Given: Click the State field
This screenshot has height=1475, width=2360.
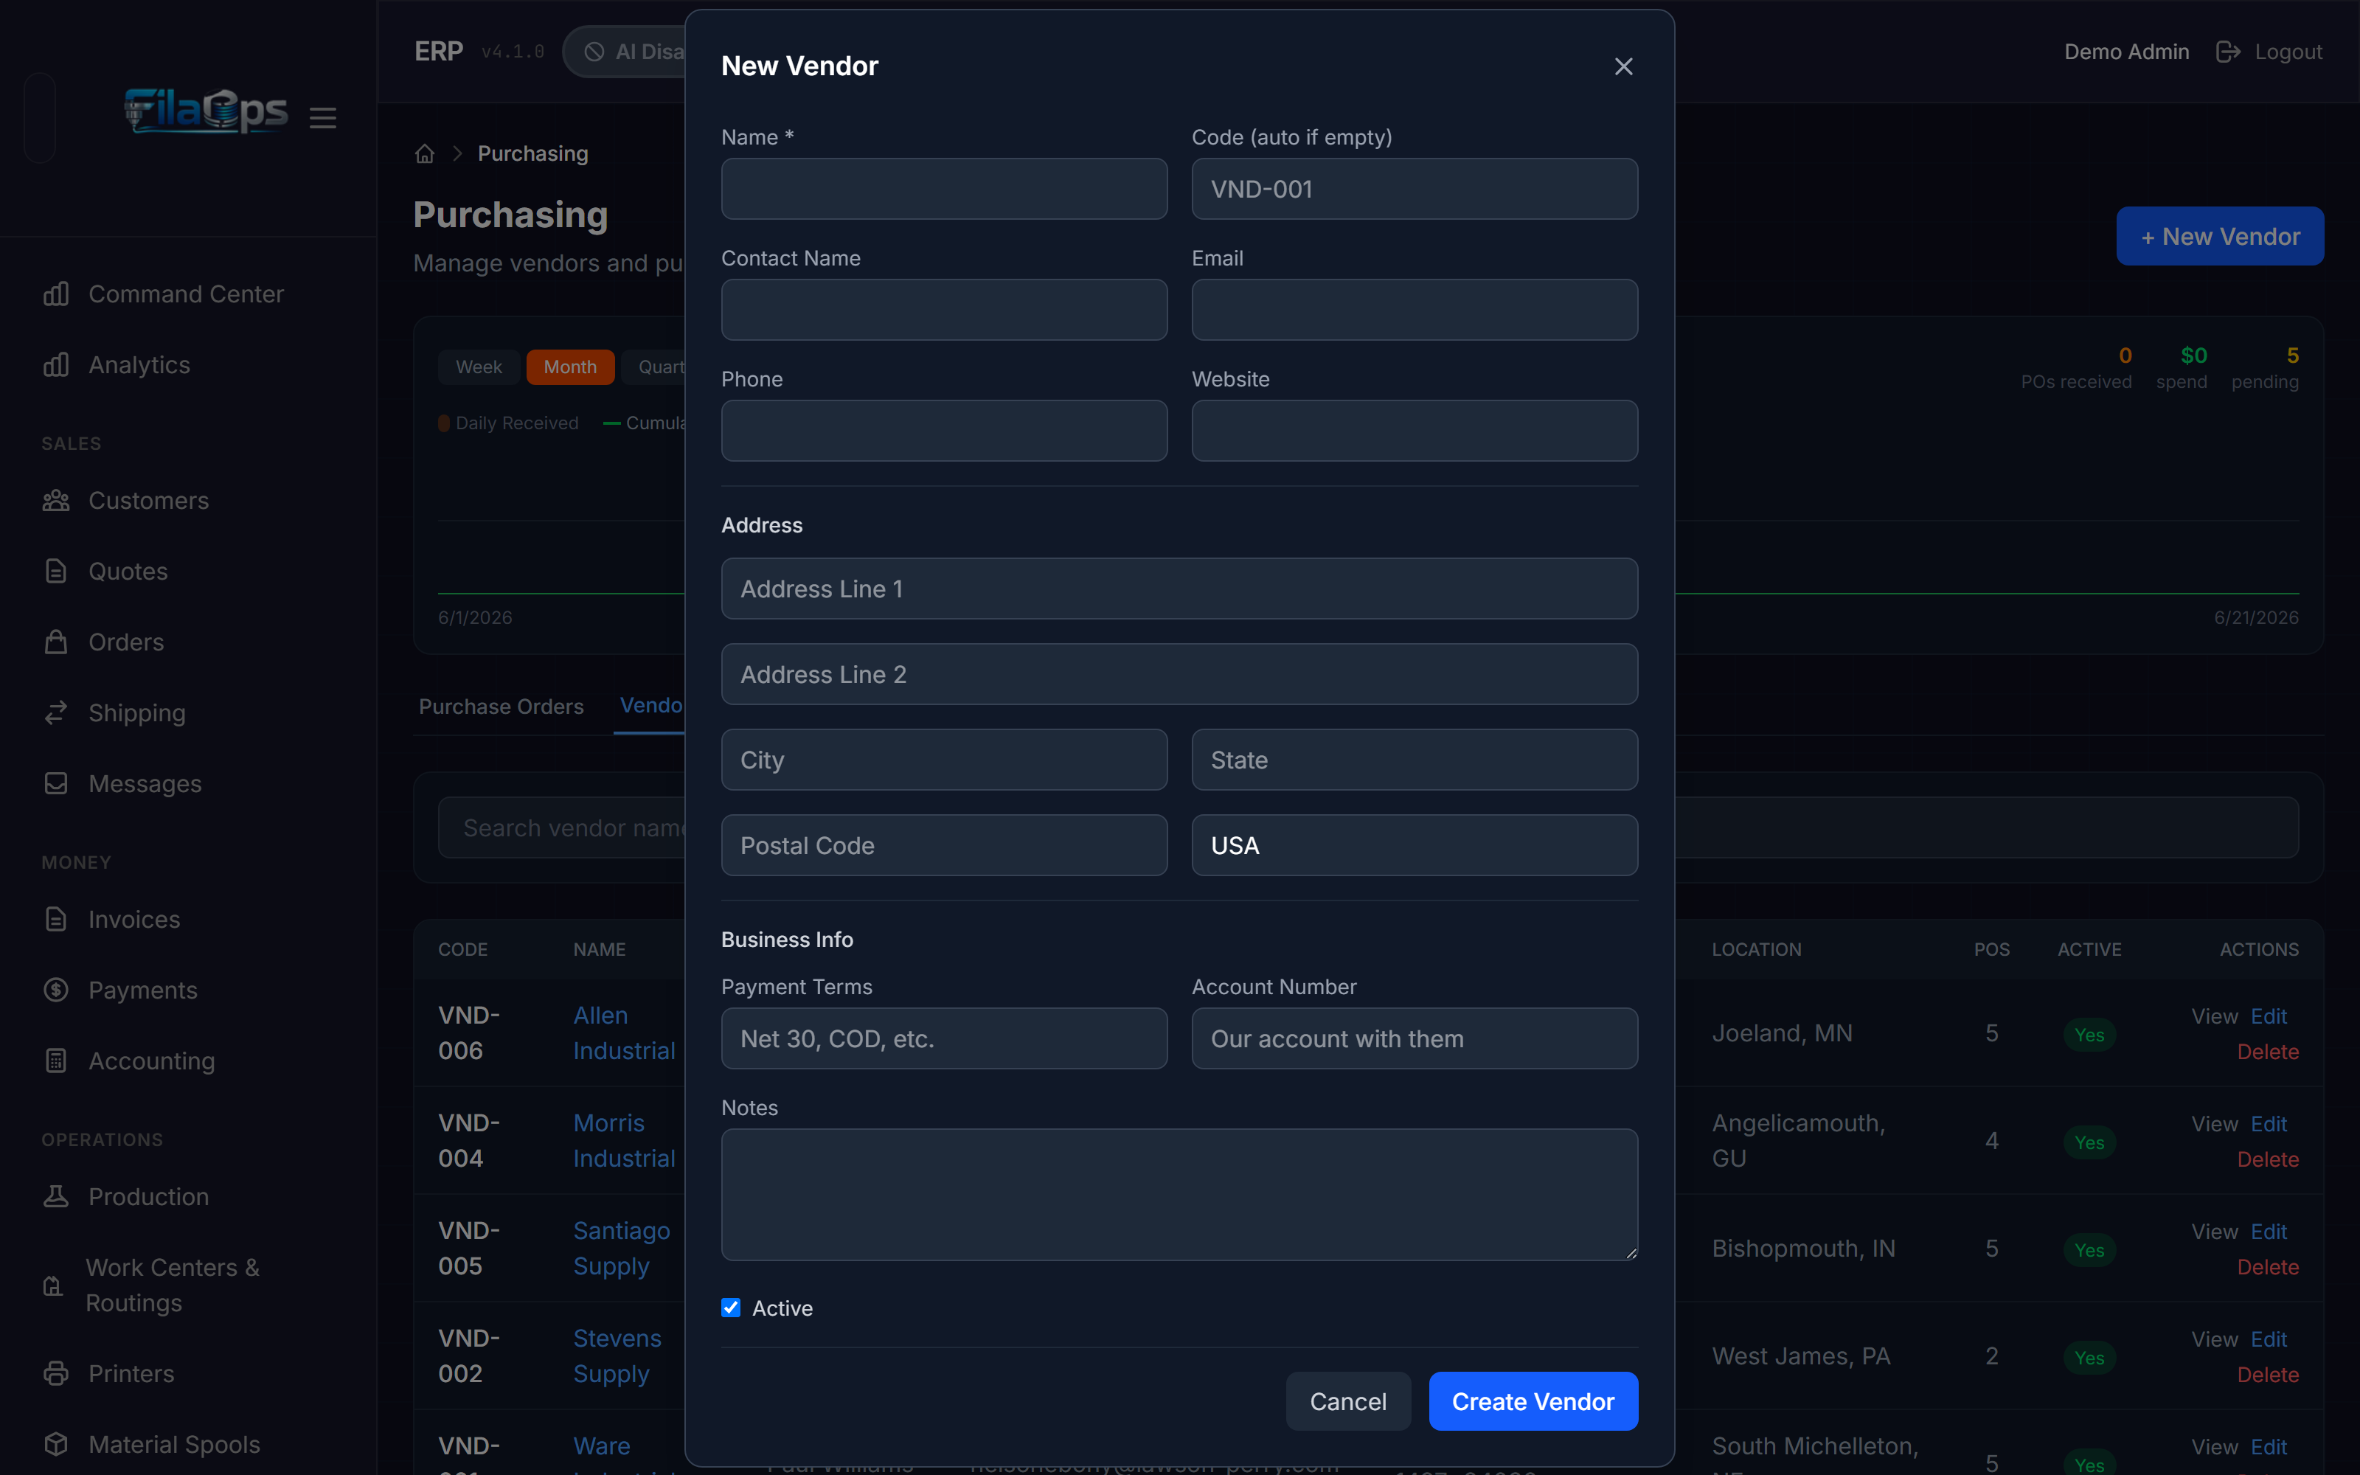Looking at the screenshot, I should [x=1414, y=760].
